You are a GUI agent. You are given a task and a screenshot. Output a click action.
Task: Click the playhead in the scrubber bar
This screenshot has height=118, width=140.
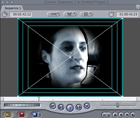pos(39,98)
